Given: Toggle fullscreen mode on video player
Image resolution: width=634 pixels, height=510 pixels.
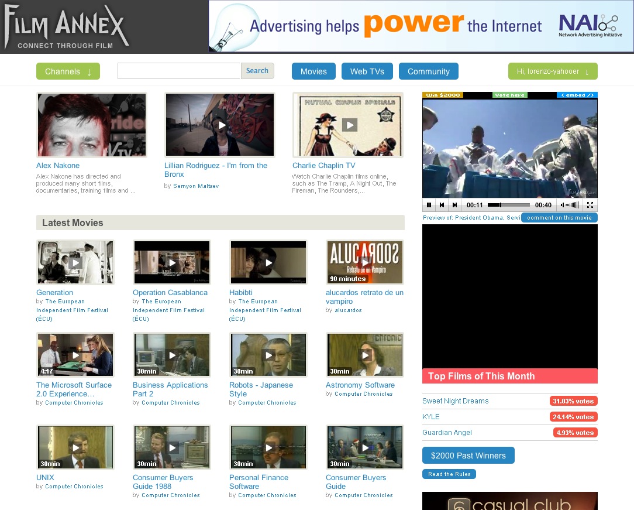Looking at the screenshot, I should pyautogui.click(x=590, y=205).
